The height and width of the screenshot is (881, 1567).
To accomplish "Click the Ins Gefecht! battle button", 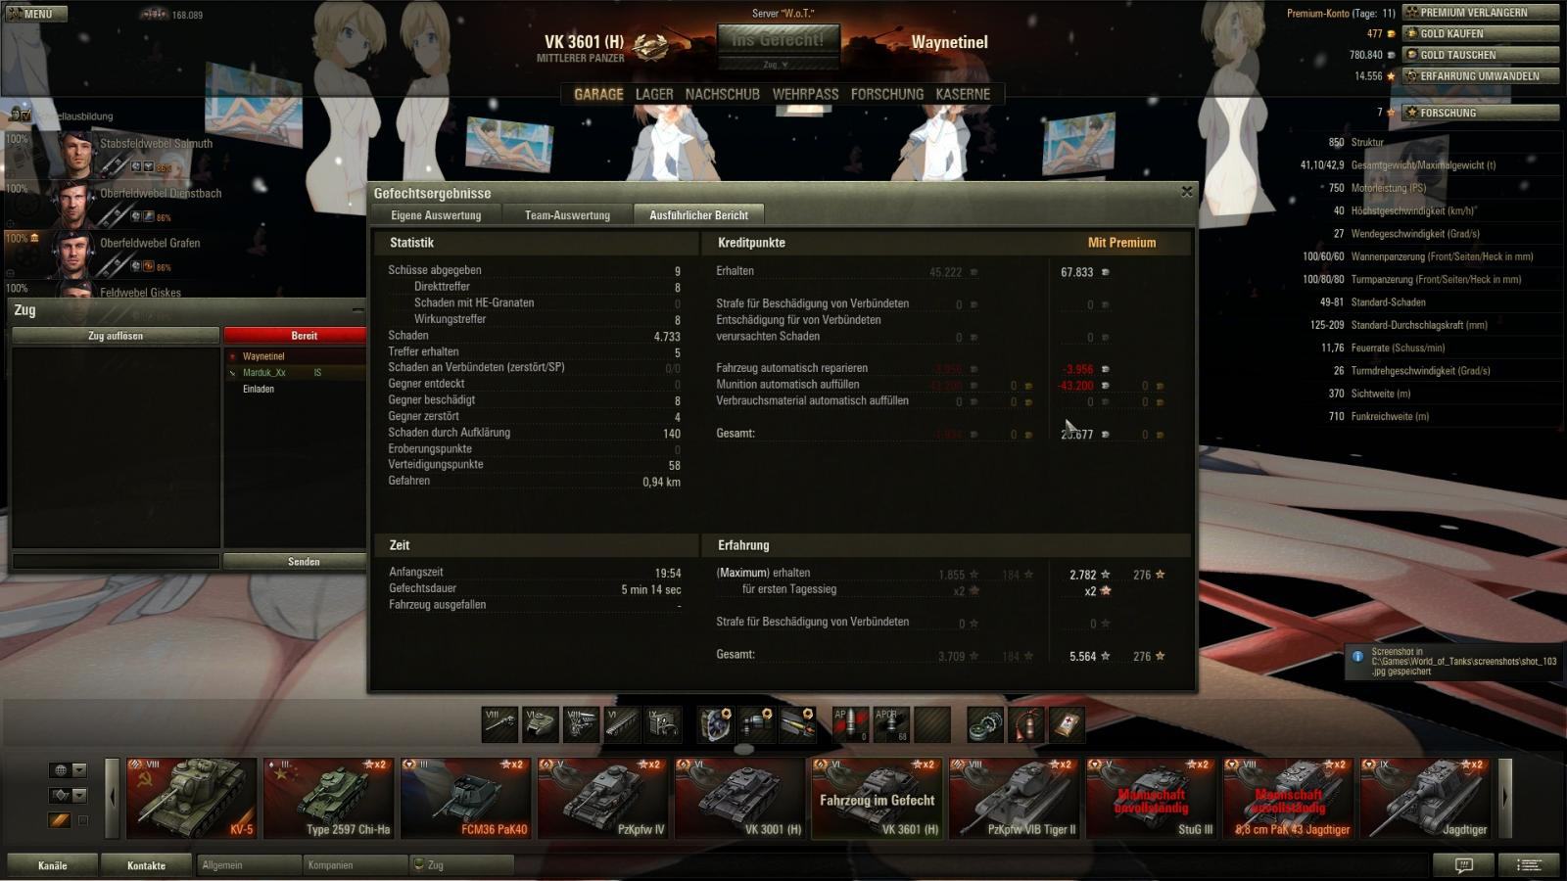I will [778, 40].
